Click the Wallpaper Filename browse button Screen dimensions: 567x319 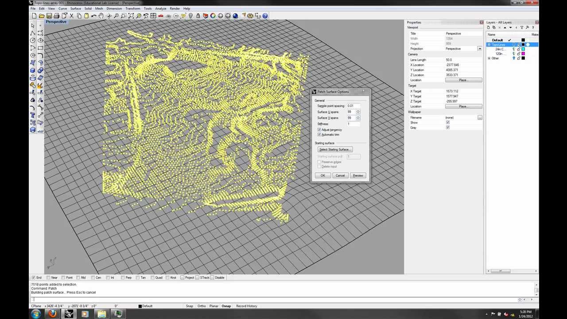[x=480, y=118]
